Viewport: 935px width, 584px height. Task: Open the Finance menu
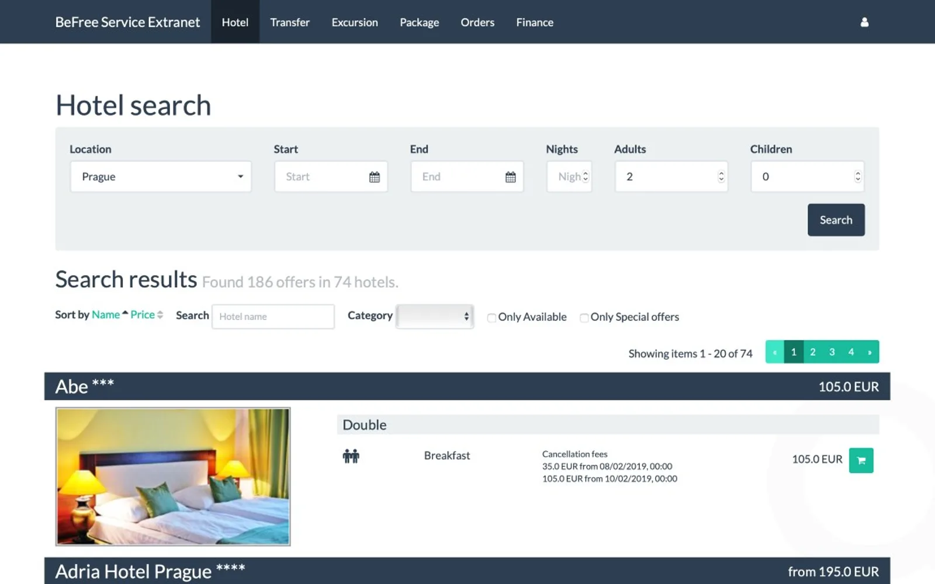point(535,22)
